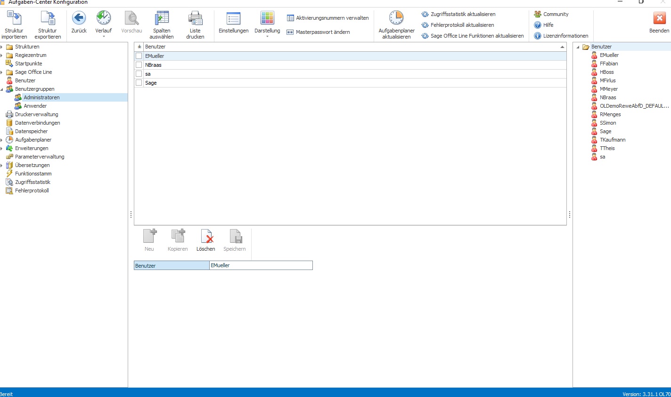Click Aufgabenplaner aktualisieren clock icon
Screen dimensions: 671x397
pos(396,18)
